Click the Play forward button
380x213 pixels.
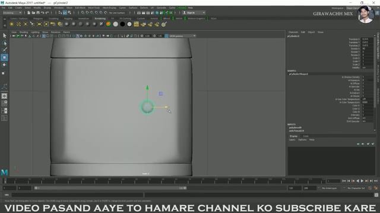click(362, 181)
